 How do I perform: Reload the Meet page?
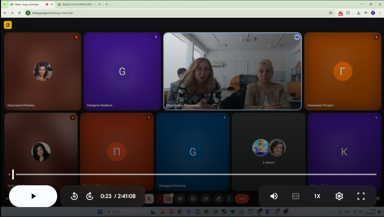[x=19, y=13]
